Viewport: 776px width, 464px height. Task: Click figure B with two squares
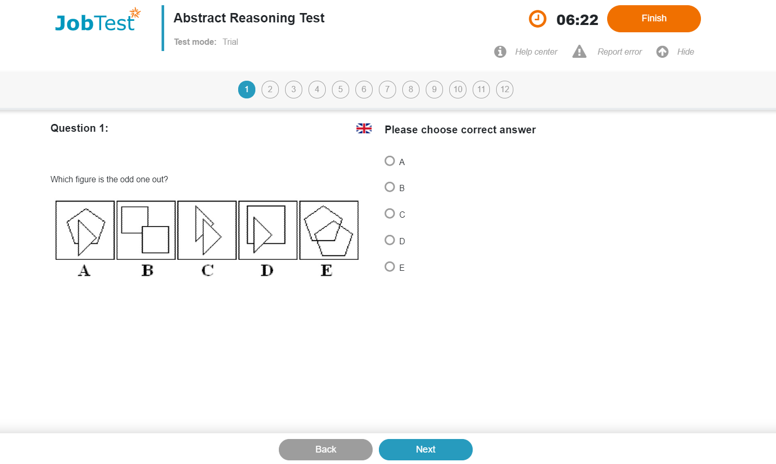click(x=146, y=230)
